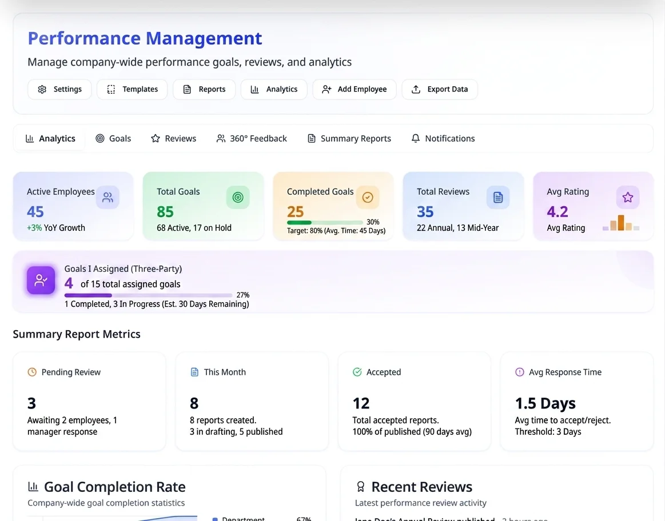Screen dimensions: 665x521
Task: Open the Avg Response Time metric card
Action: [x=577, y=402]
